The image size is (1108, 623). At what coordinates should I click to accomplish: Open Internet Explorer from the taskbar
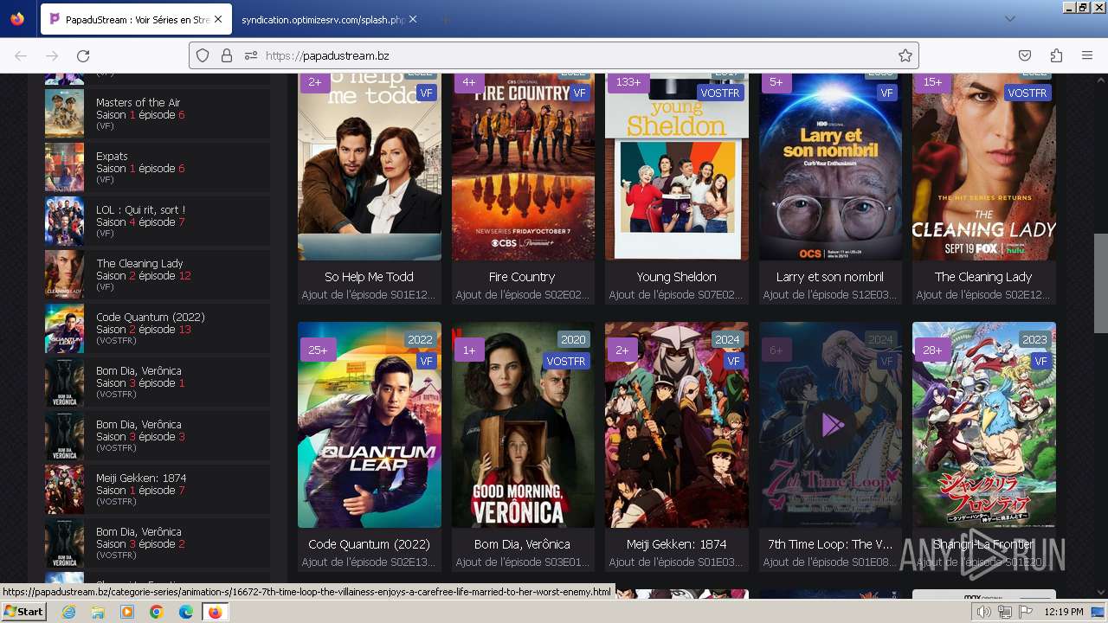point(68,612)
